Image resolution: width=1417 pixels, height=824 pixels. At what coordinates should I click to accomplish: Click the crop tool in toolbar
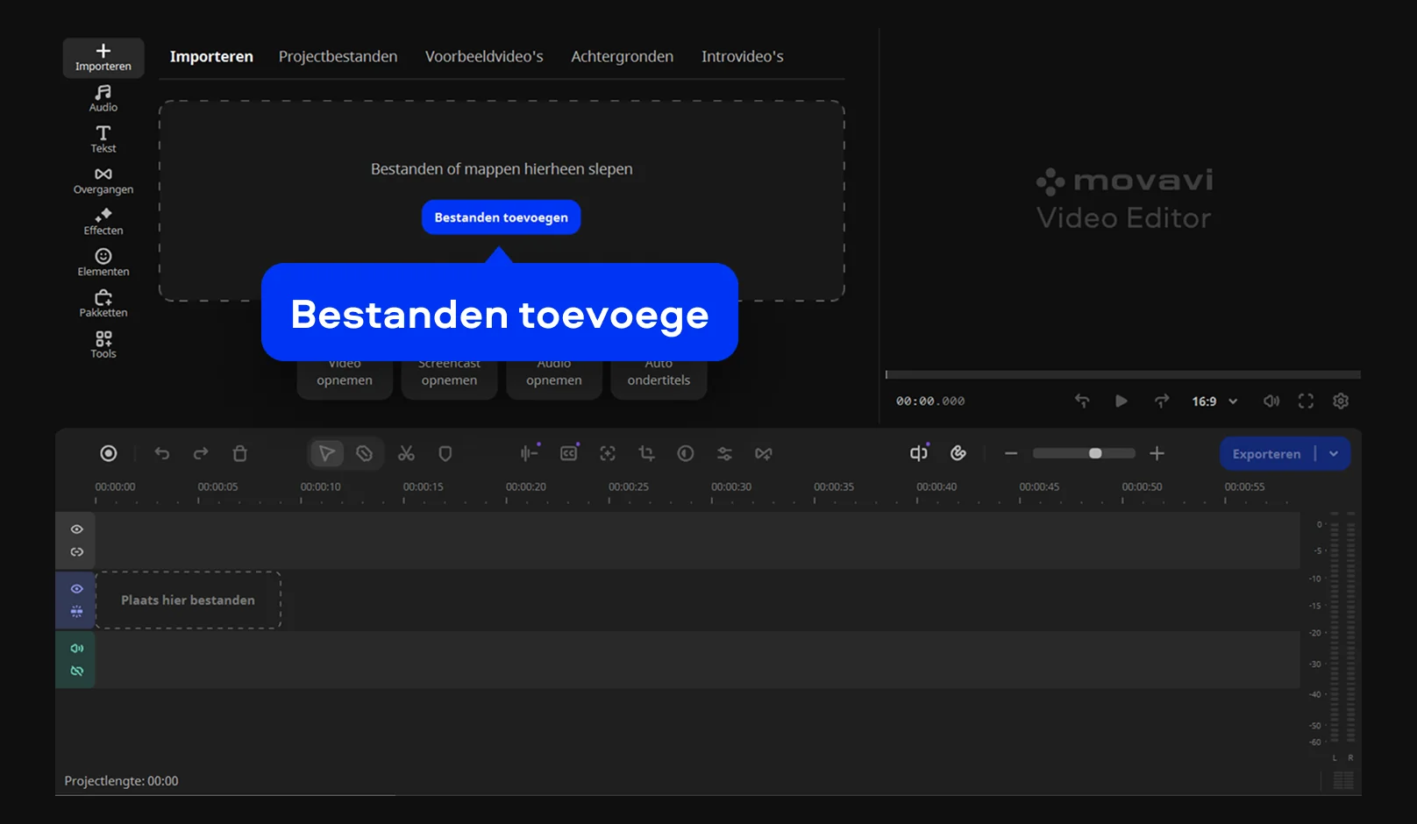[x=646, y=453]
